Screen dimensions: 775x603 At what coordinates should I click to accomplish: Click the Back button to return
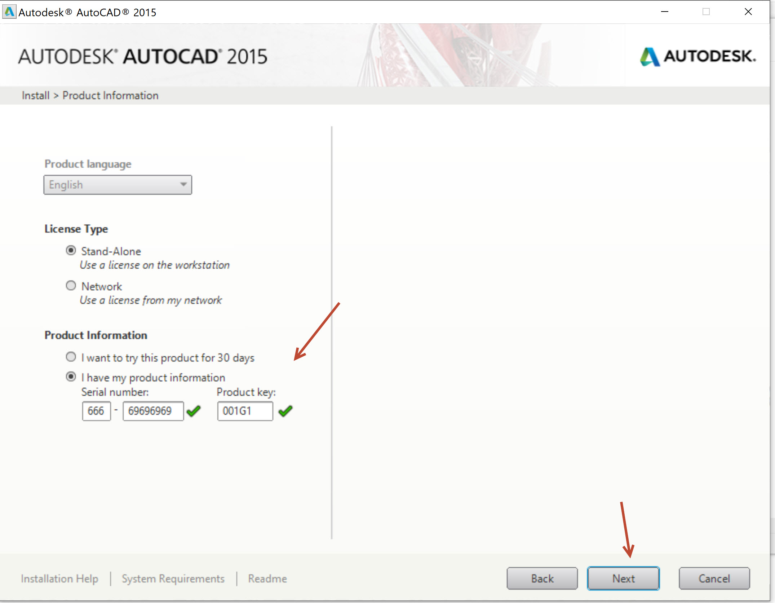pyautogui.click(x=542, y=578)
